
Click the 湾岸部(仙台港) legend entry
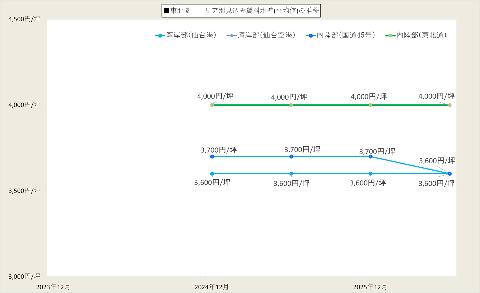186,35
